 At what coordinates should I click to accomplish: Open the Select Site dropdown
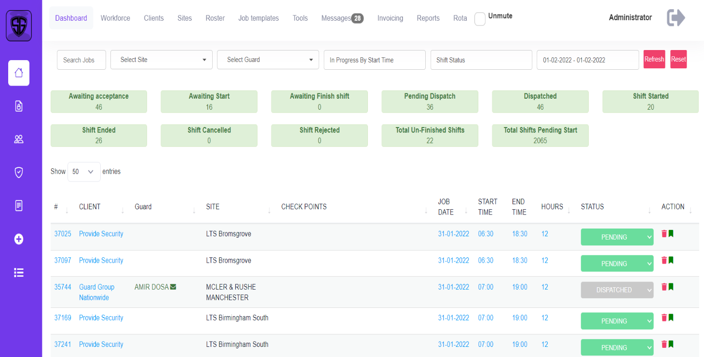pos(162,60)
